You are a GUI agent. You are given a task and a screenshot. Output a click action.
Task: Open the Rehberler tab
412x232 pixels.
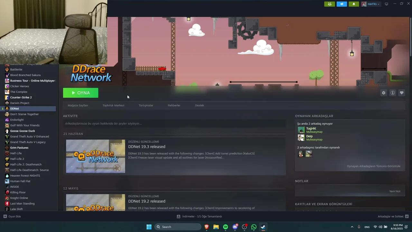pos(174,105)
